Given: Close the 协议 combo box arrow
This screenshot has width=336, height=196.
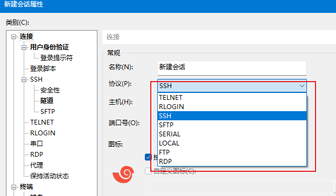Looking at the screenshot, I should [302, 86].
